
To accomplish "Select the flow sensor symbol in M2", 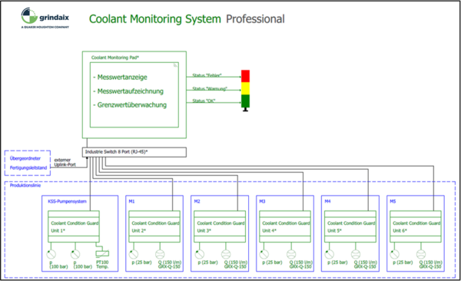I will [x=226, y=254].
